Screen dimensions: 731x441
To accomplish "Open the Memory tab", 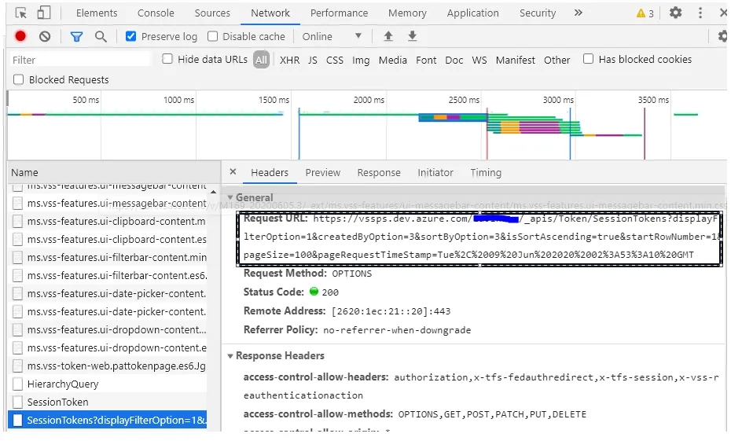I will pos(407,13).
